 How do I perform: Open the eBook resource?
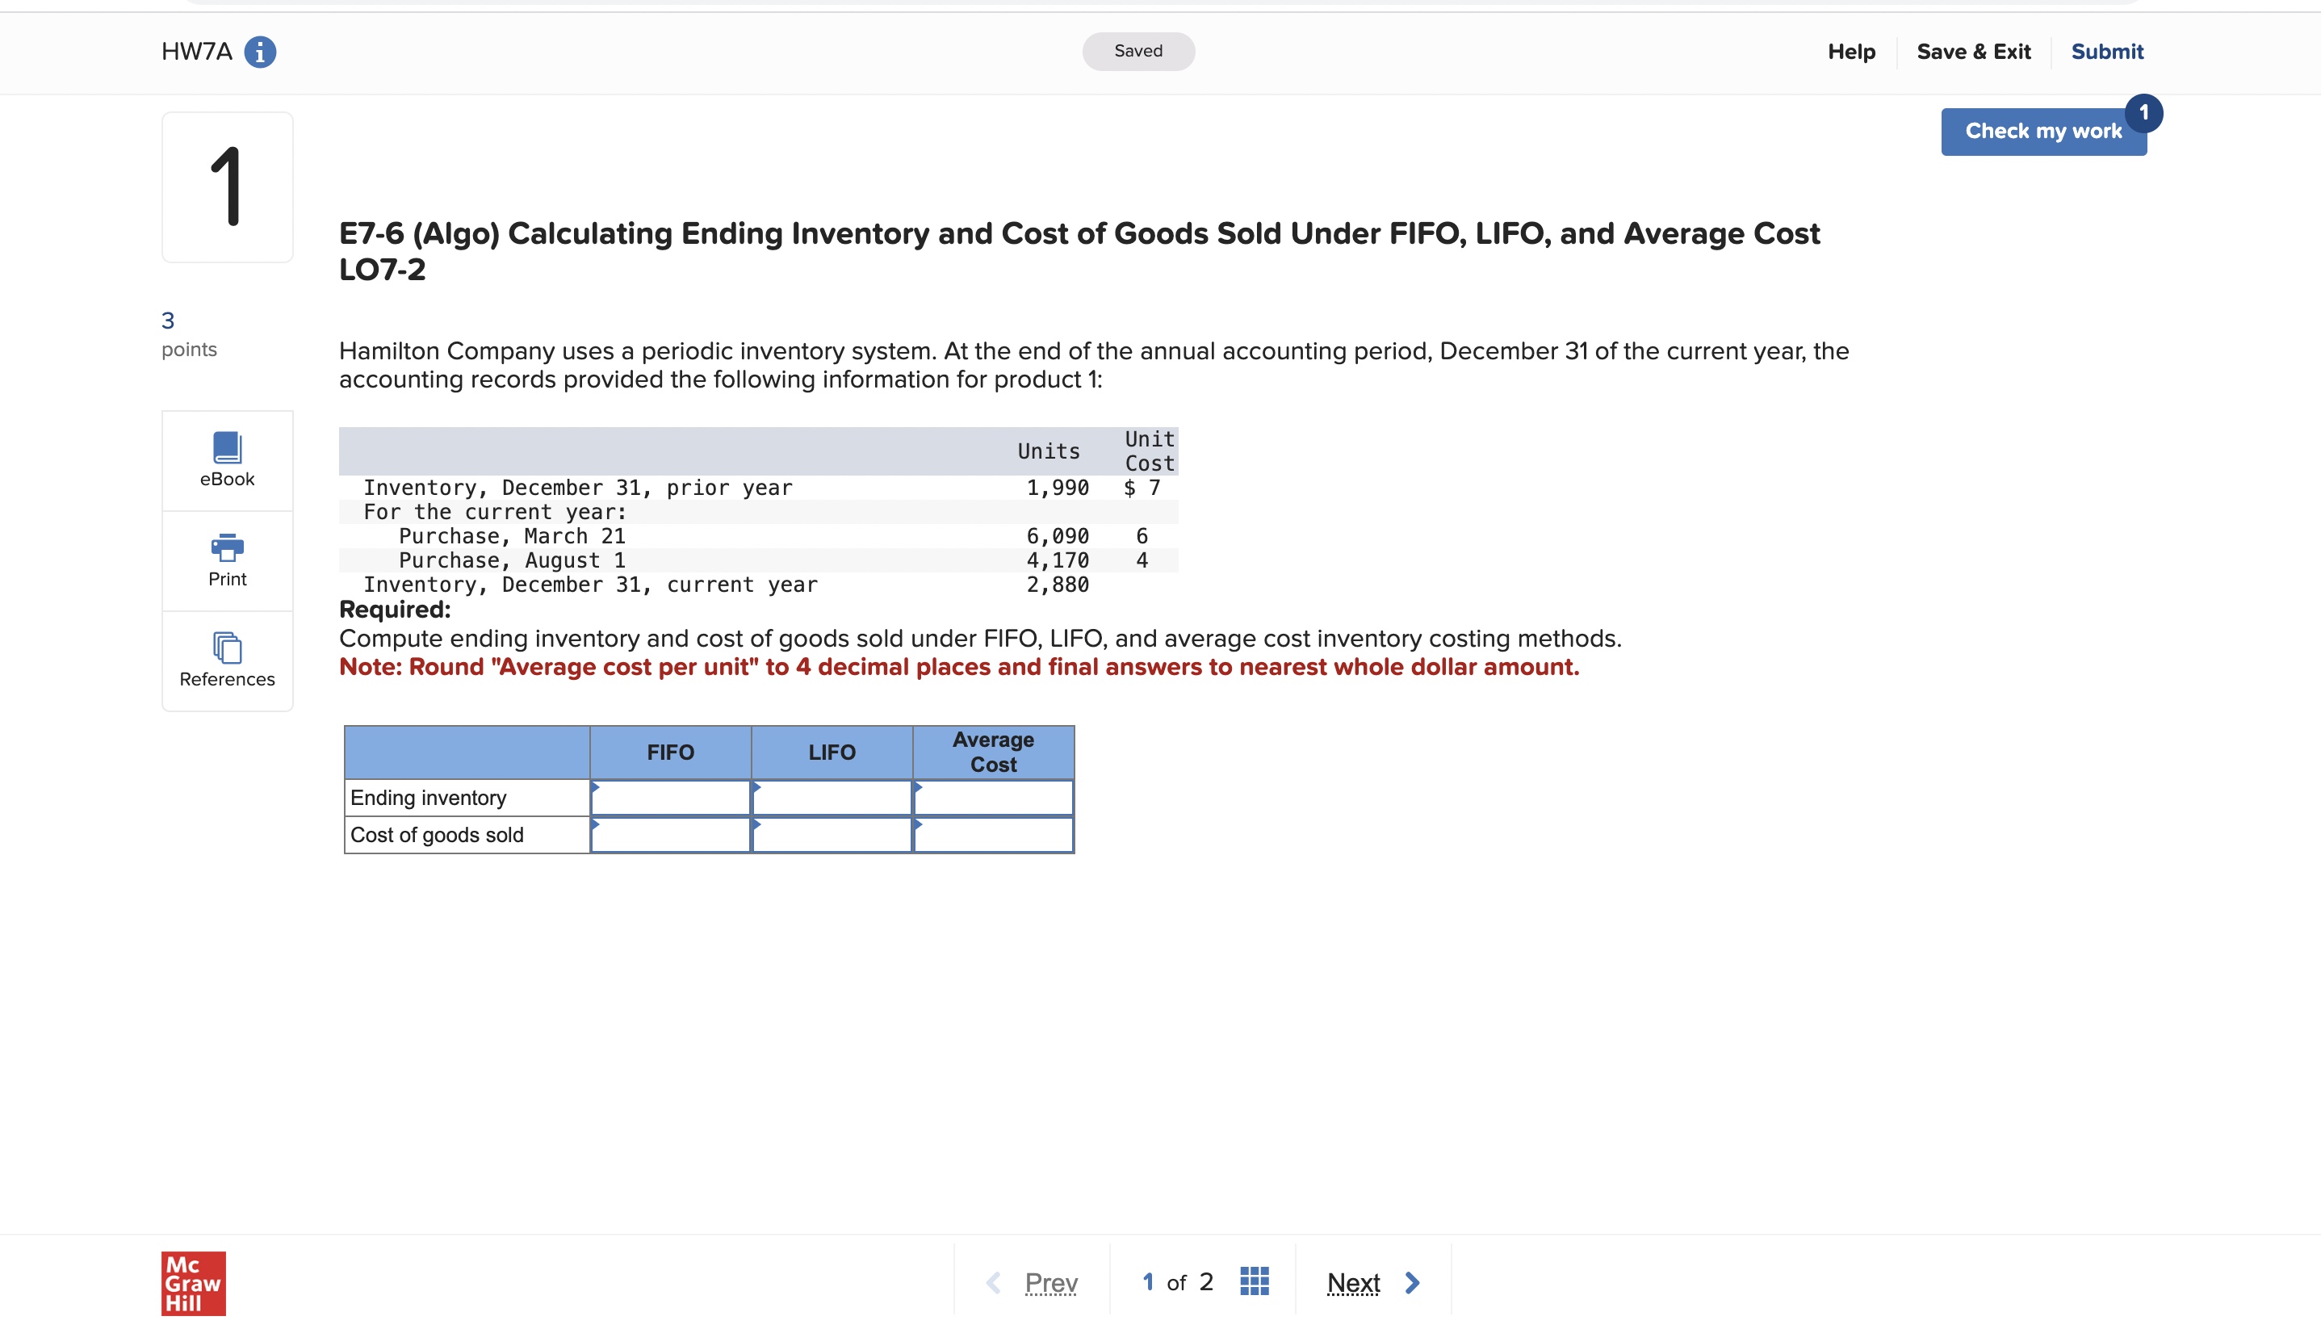click(x=226, y=459)
